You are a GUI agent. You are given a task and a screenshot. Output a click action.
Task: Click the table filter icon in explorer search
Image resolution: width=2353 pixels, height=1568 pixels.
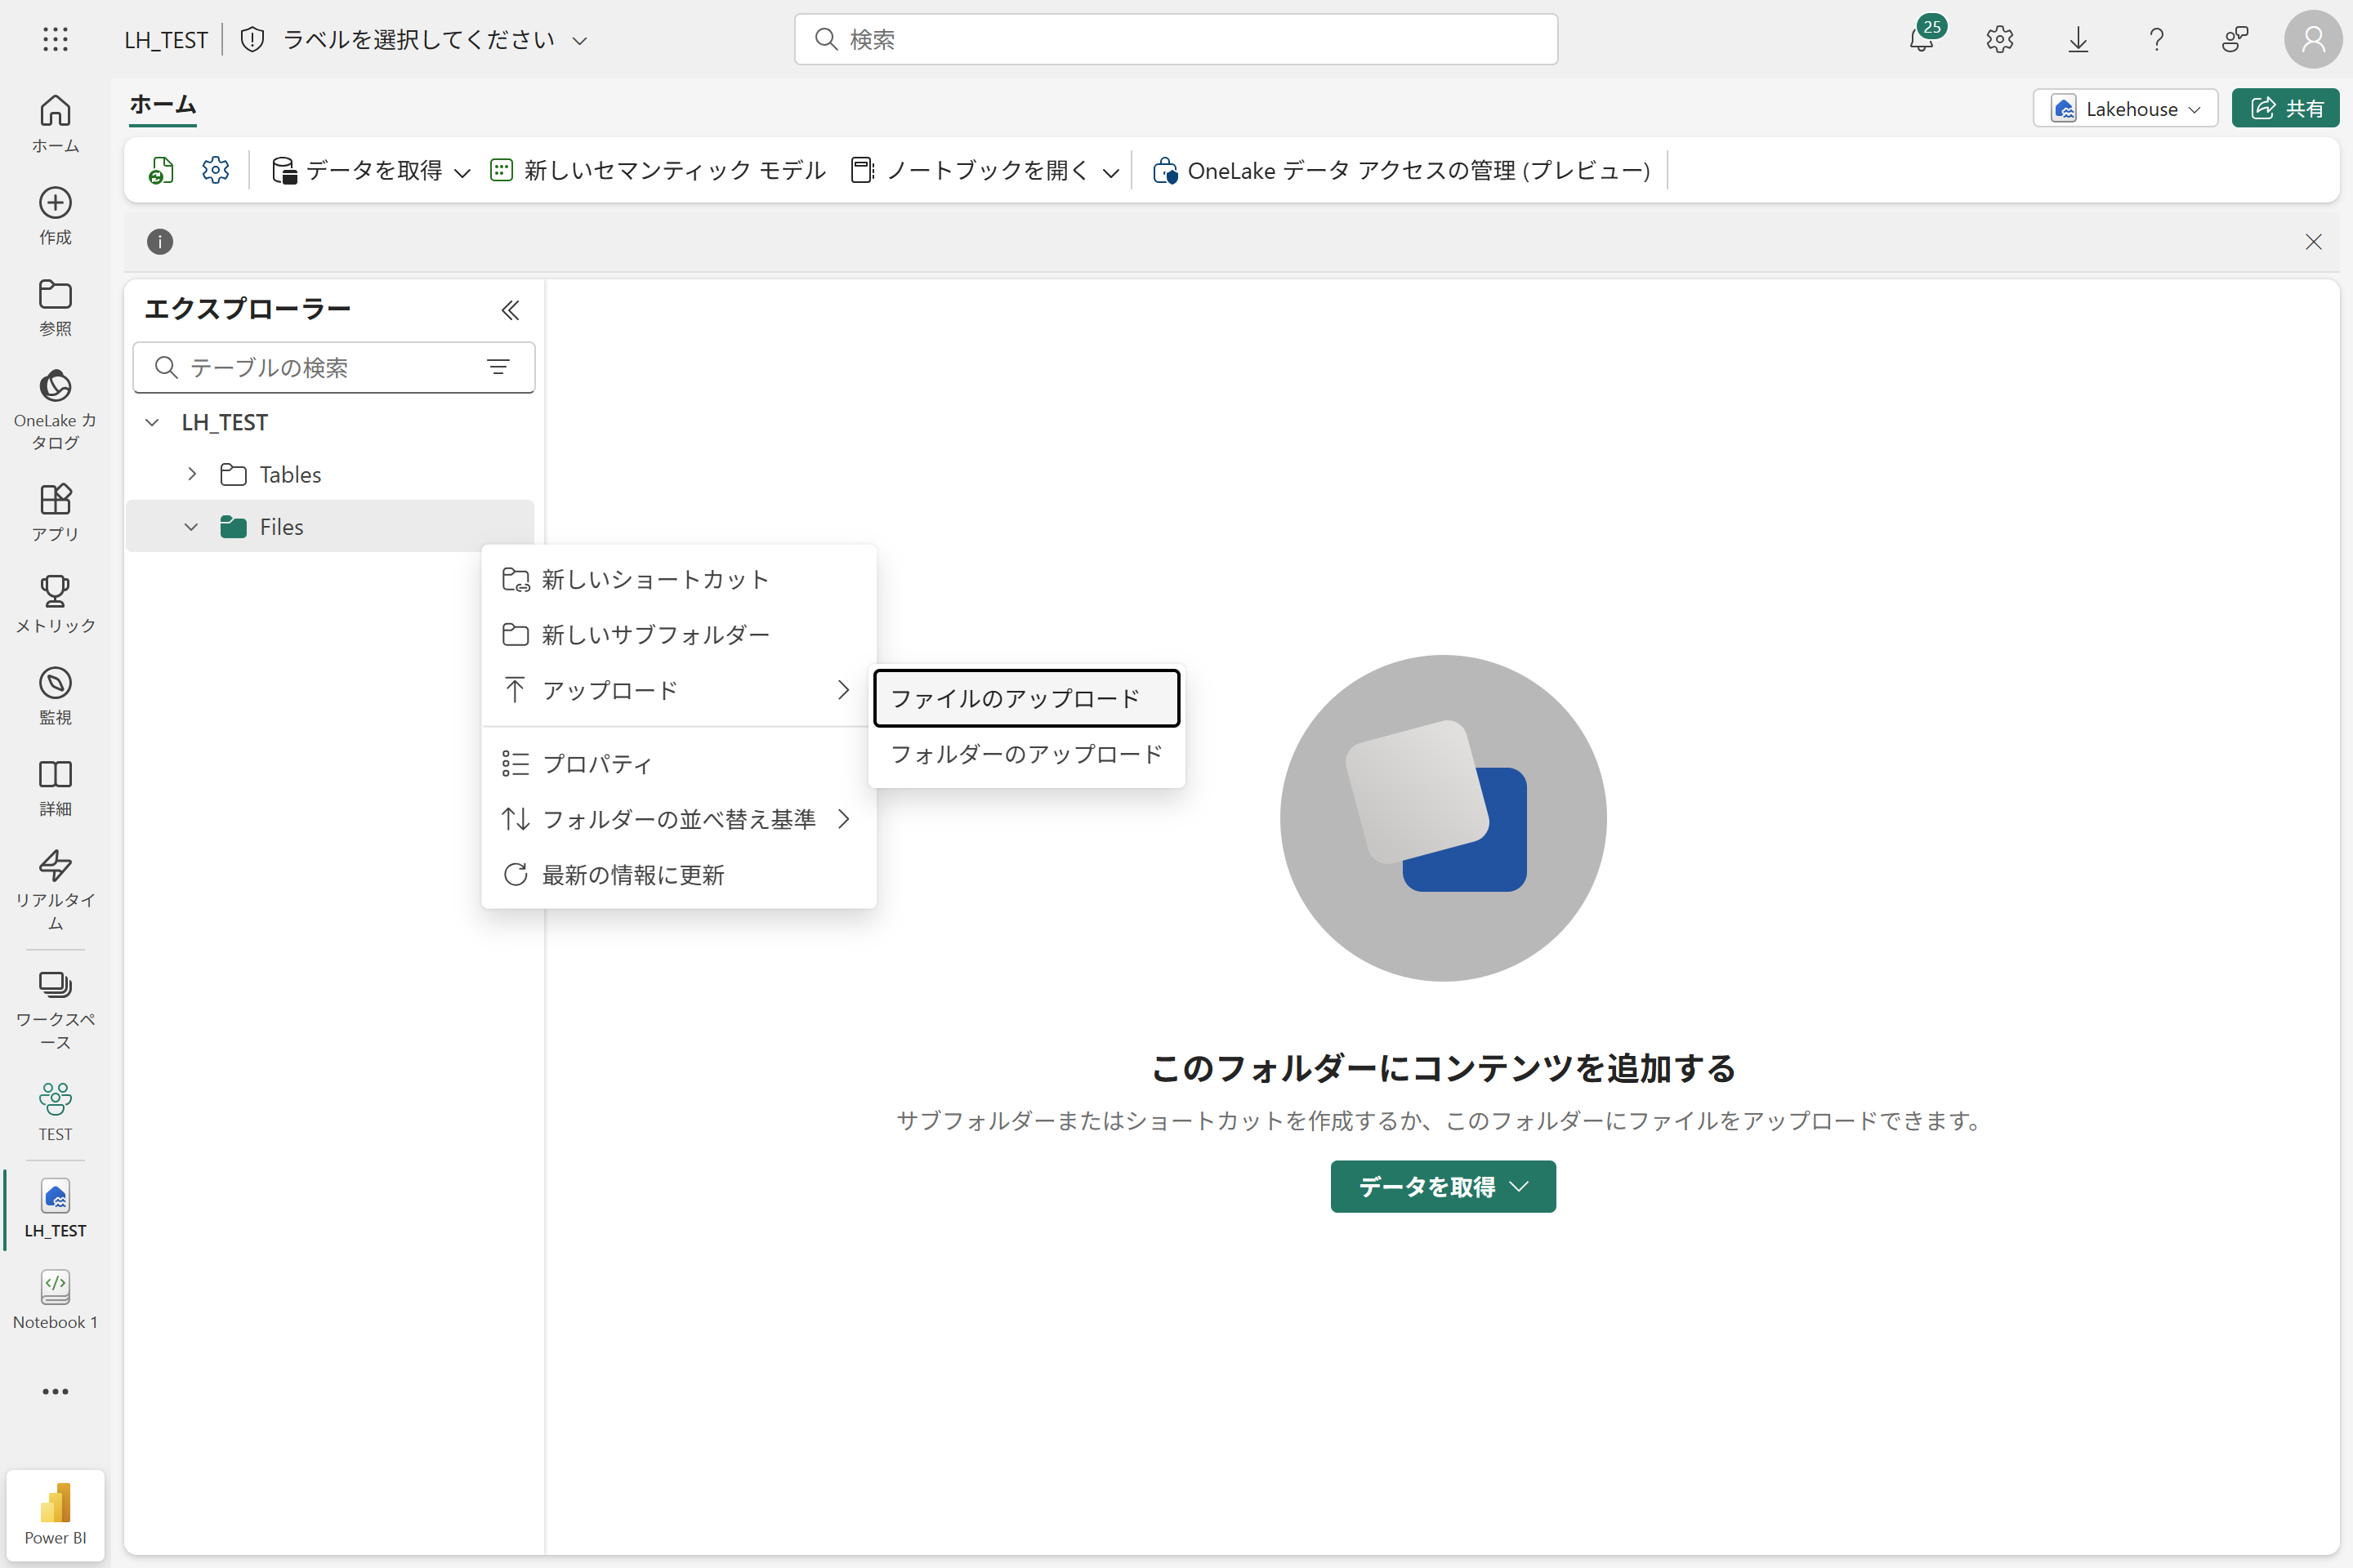tap(498, 368)
